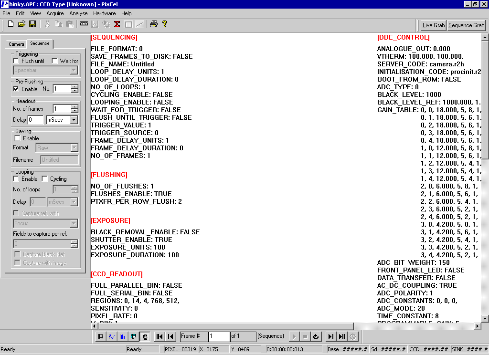This screenshot has width=489, height=355.
Task: Jump to the first frame of the sequence
Action: coord(159,336)
